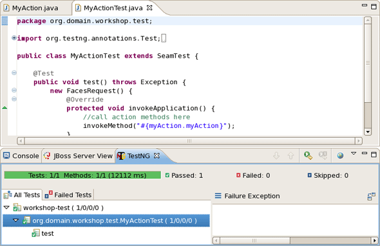Screen dimensions: 380x246
Task: Click the Failure Exception compare icon
Action: (371, 196)
